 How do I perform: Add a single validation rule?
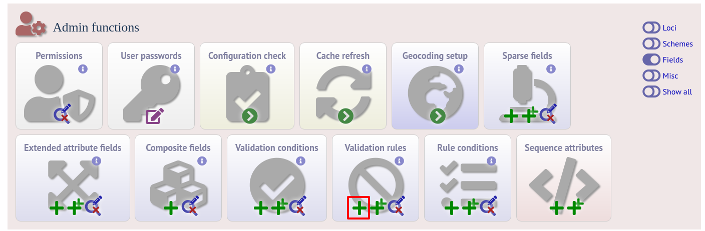pyautogui.click(x=359, y=207)
